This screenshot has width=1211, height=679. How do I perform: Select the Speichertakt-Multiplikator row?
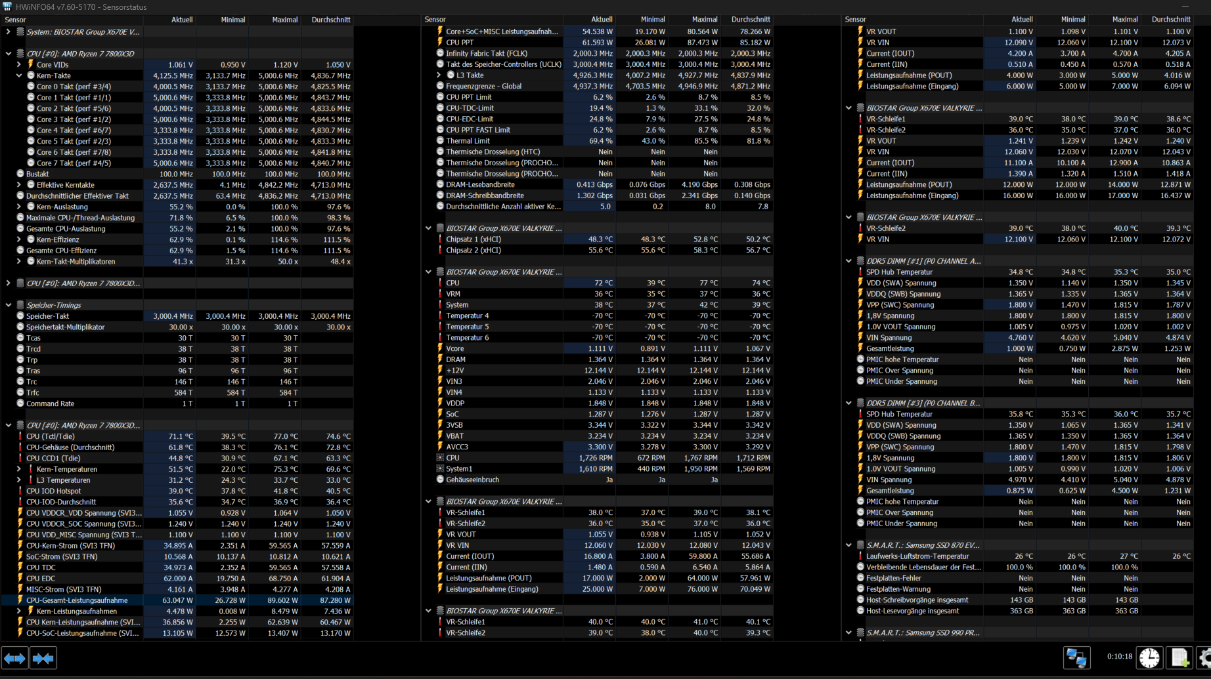coord(177,327)
